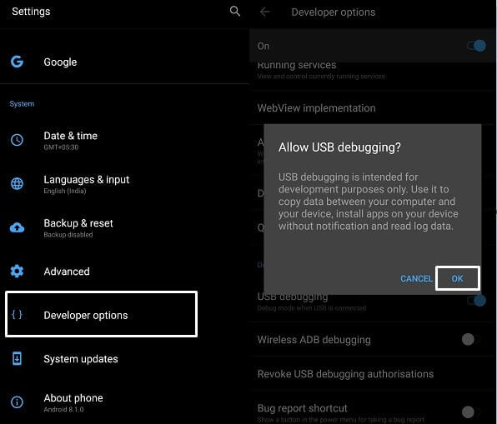Tap the curly braces Developer options icon
497x424 pixels.
17,314
